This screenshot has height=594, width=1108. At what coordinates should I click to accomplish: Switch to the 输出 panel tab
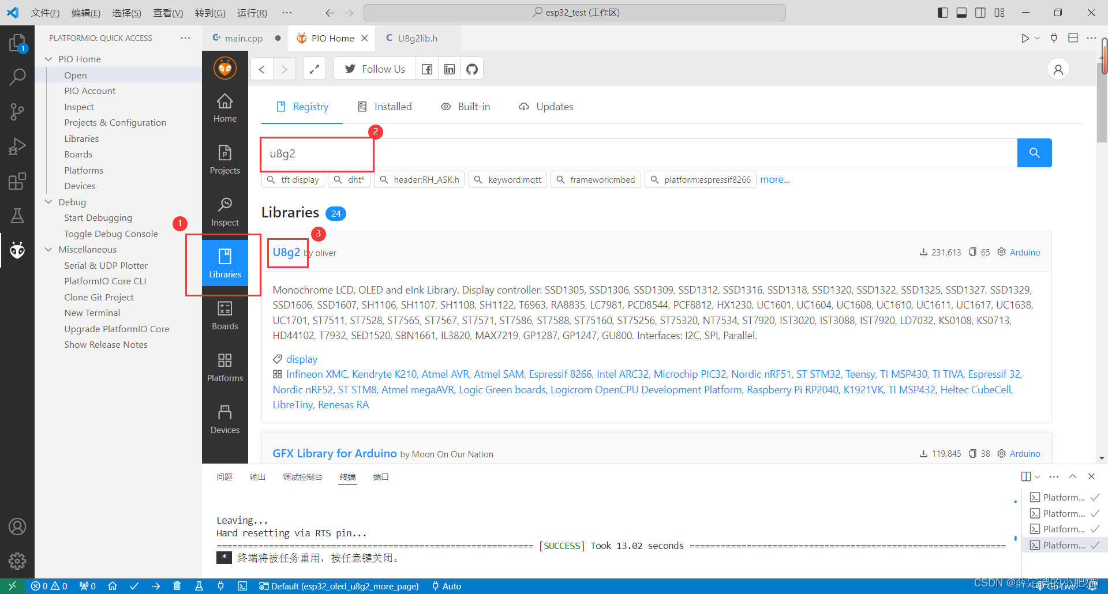click(257, 477)
